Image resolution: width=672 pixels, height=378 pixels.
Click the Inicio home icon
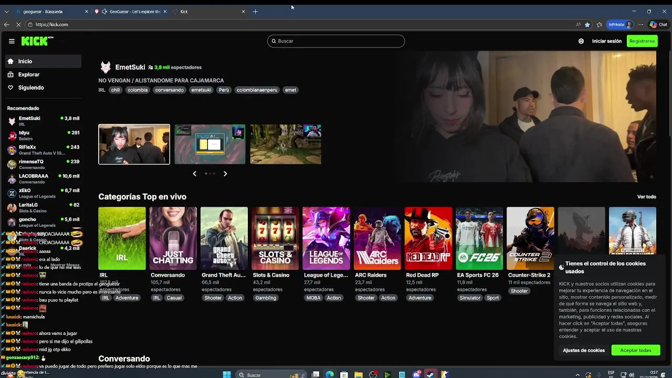[x=10, y=61]
